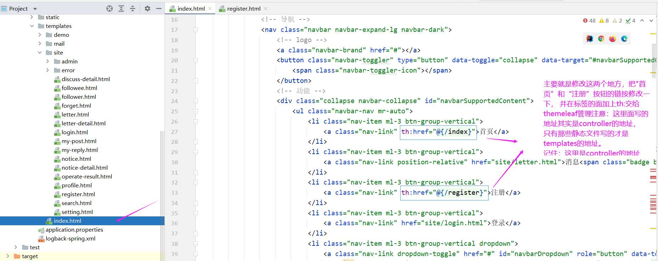Expand the error folder

48,70
